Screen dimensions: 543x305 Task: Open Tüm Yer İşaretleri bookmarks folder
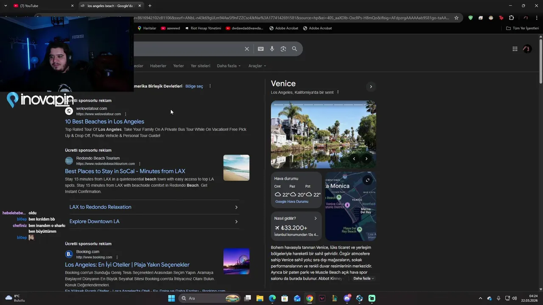click(523, 28)
